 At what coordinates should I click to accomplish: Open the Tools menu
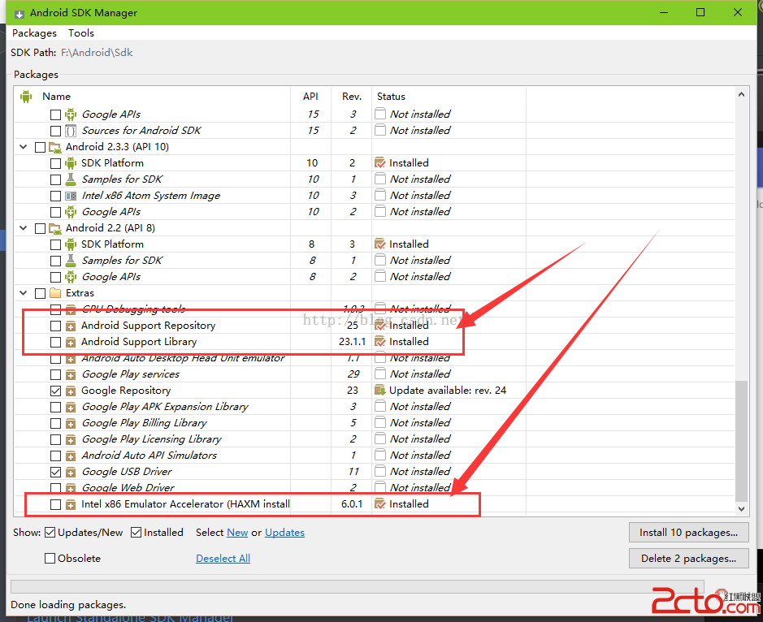pos(80,33)
